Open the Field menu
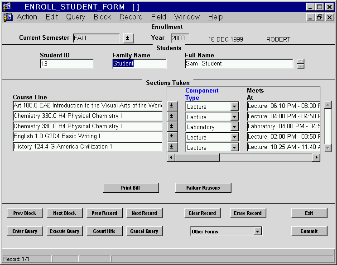Image resolution: width=337 pixels, height=265 pixels. pos(159,17)
